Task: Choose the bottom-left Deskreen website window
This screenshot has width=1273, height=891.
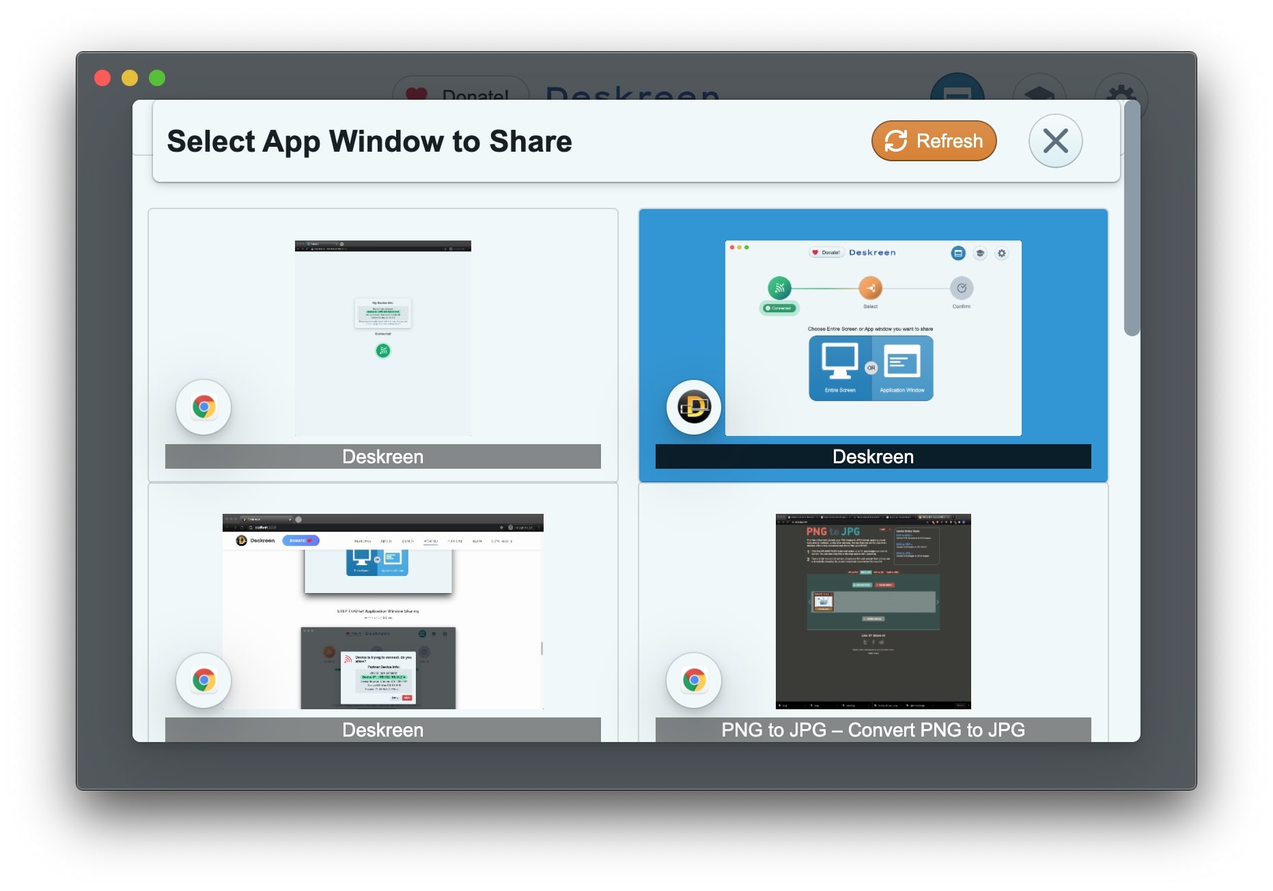Action: (381, 608)
